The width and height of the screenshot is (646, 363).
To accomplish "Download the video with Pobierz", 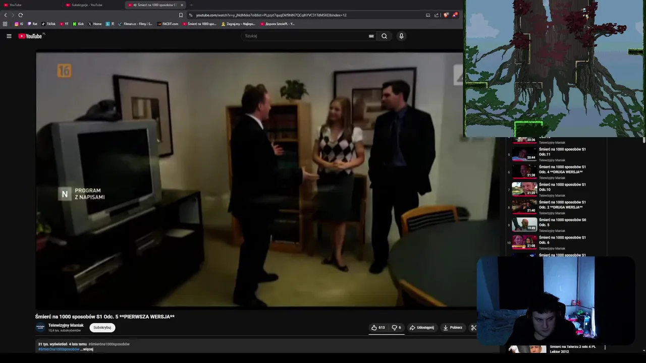I will [x=453, y=327].
